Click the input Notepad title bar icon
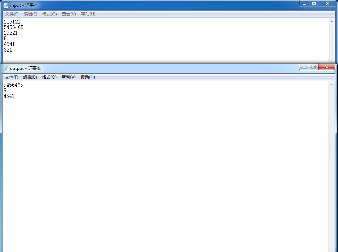 (x=6, y=5)
